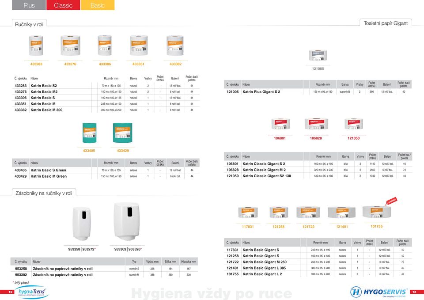Click Basic Gigant roll image 121401
Screen dimensions: 424x300
coord(342,213)
